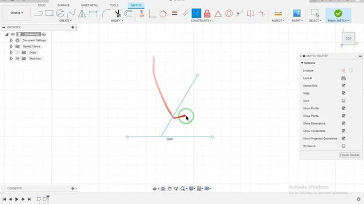Select the Fillet tool
Image resolution: width=364 pixels, height=204 pixels.
pos(106,14)
